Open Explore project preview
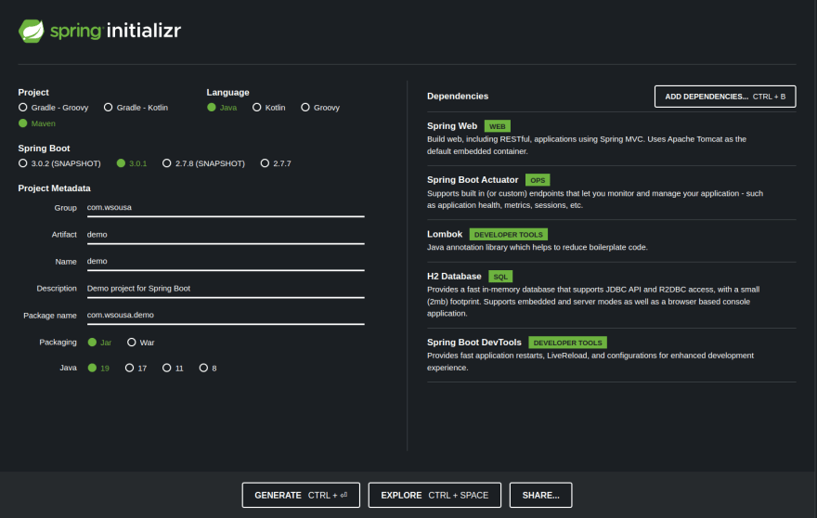The height and width of the screenshot is (518, 817). tap(434, 495)
